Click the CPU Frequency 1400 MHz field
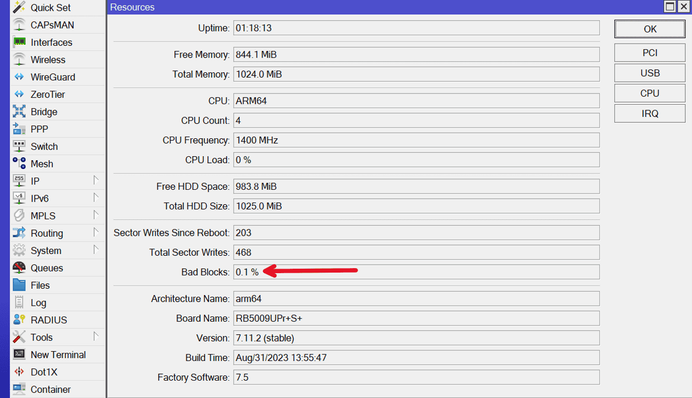The image size is (692, 398). (x=416, y=140)
